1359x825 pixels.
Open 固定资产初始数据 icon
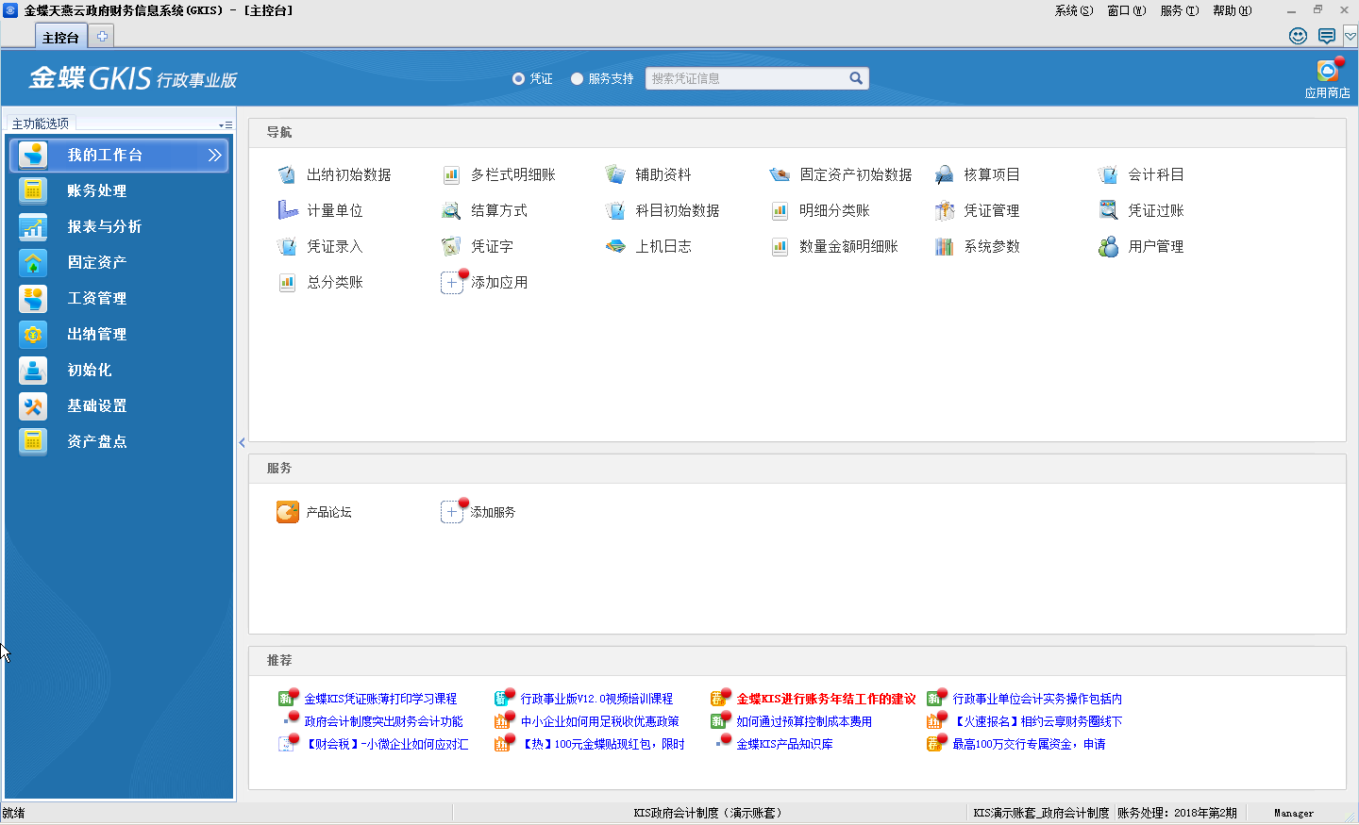coord(780,174)
